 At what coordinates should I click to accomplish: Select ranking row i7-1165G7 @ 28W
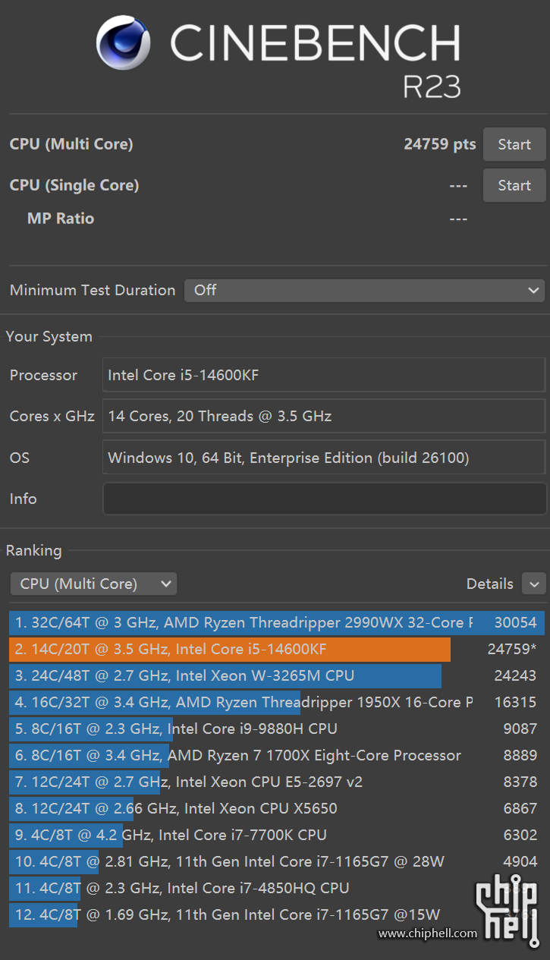click(x=277, y=862)
